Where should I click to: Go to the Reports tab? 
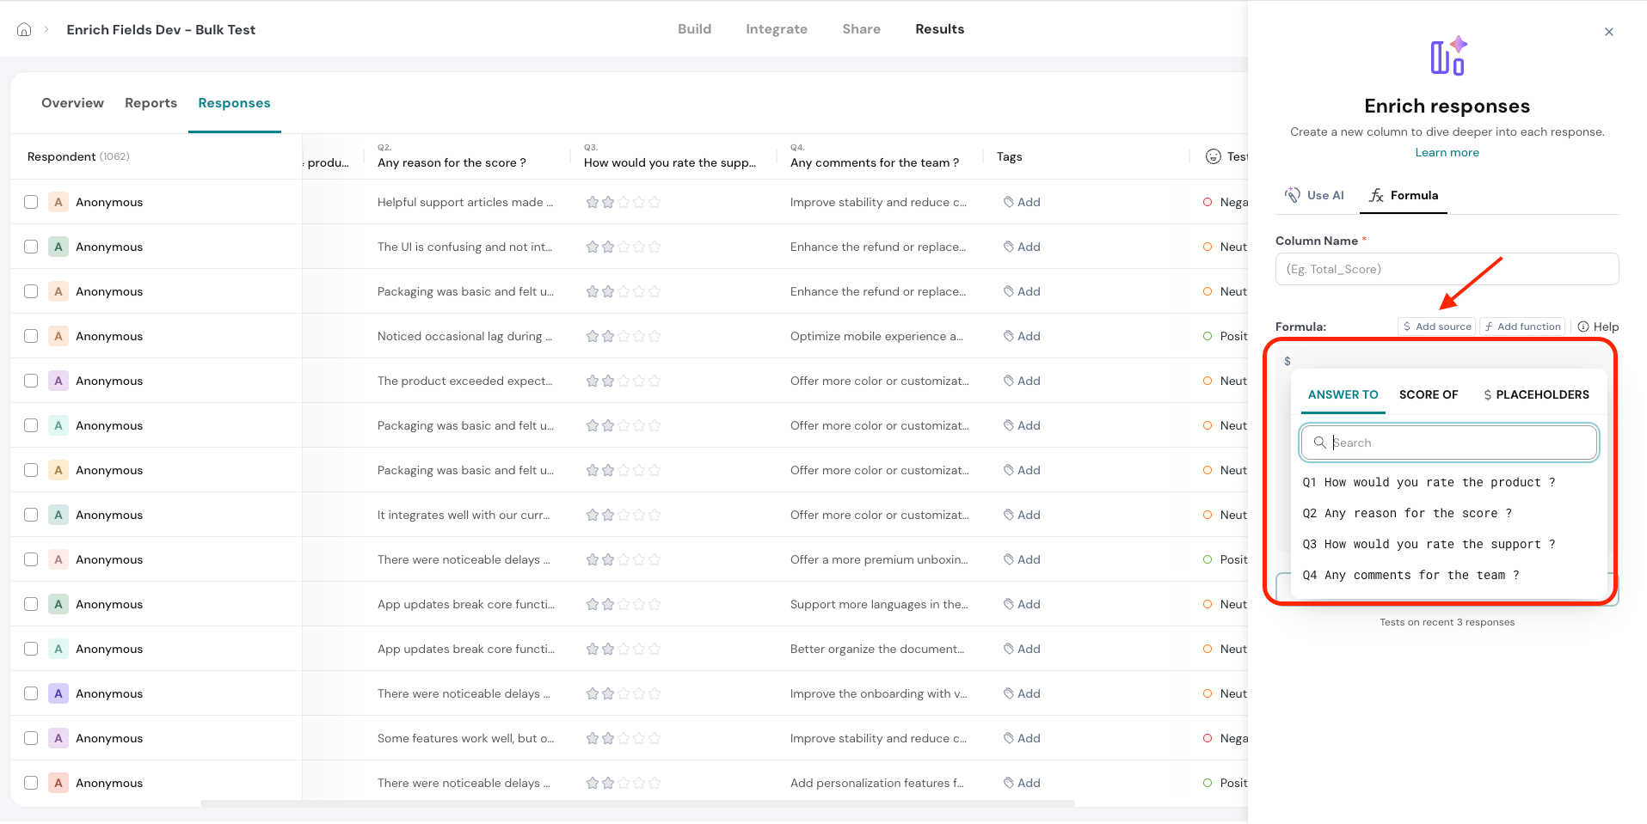(151, 103)
